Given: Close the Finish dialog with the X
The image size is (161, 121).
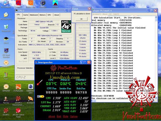Looking at the screenshot, I should [x=89, y=9].
